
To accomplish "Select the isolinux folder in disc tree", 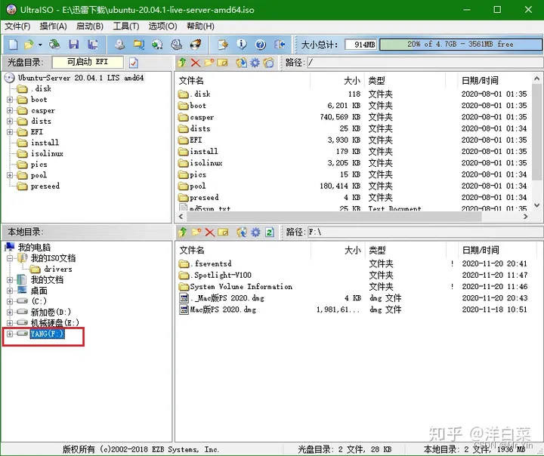I will pyautogui.click(x=47, y=153).
